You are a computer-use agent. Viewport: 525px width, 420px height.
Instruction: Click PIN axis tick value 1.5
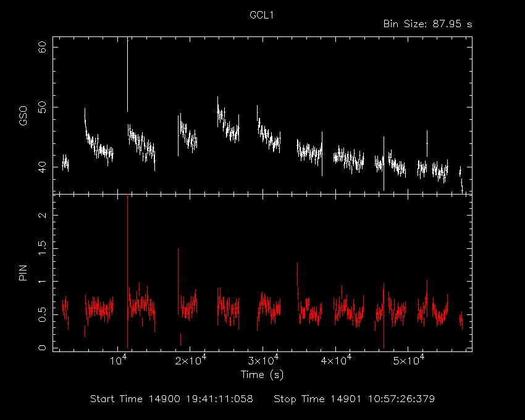point(43,248)
